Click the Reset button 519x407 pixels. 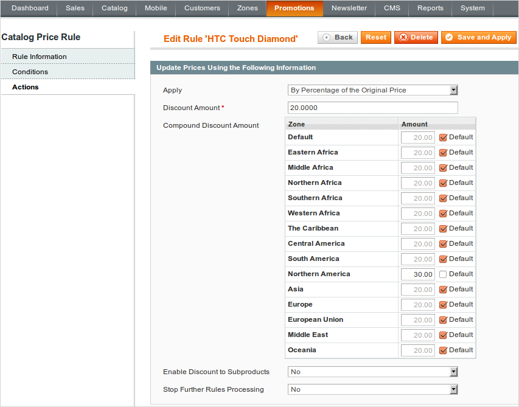click(x=375, y=37)
